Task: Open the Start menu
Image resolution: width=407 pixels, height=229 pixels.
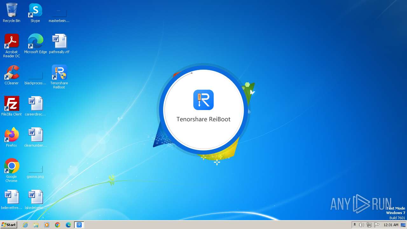Action: (9, 225)
